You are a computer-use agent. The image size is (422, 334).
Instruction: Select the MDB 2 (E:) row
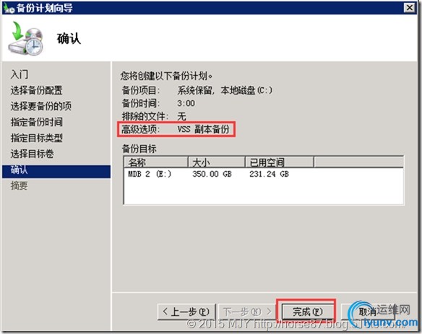coord(264,174)
